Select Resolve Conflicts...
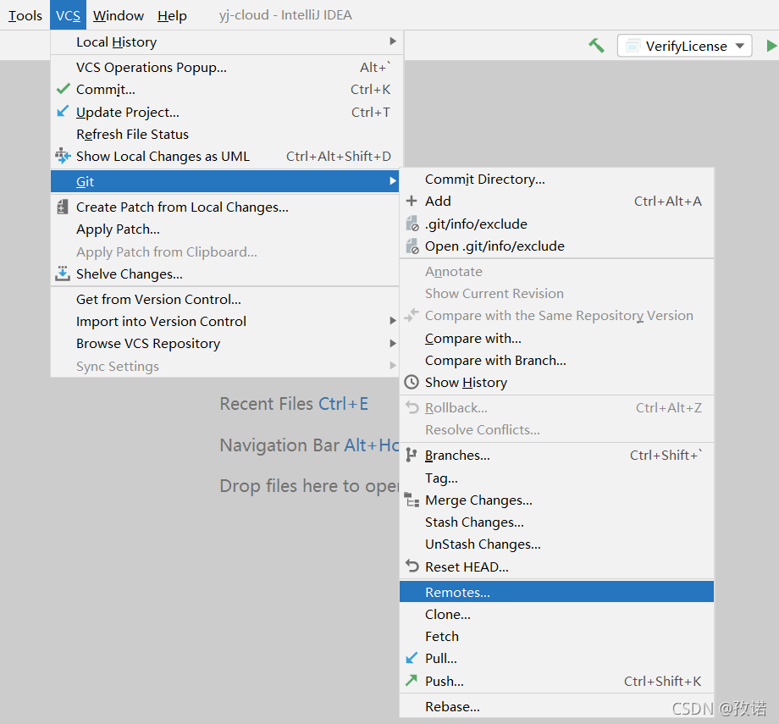Image resolution: width=779 pixels, height=724 pixels. coord(556,429)
